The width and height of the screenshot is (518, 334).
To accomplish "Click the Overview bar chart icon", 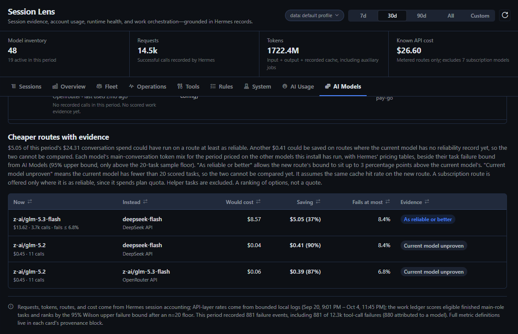I will point(55,86).
